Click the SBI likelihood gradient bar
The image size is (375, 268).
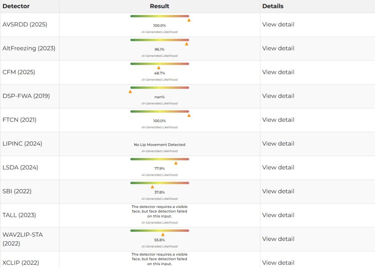pyautogui.click(x=160, y=183)
